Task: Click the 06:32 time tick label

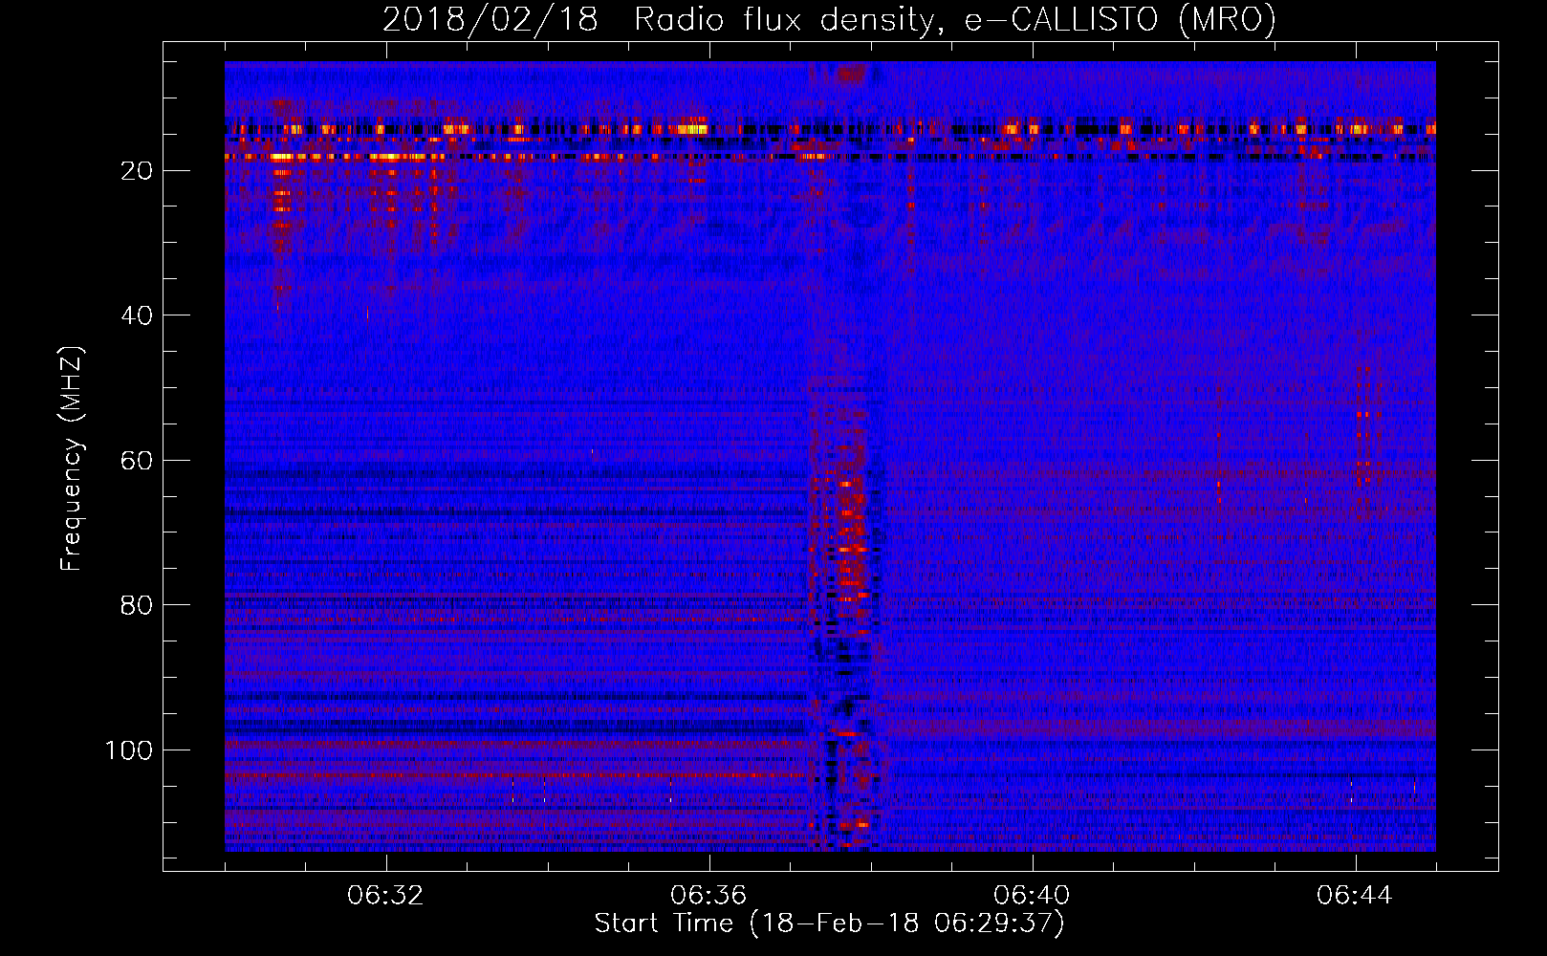Action: (386, 896)
